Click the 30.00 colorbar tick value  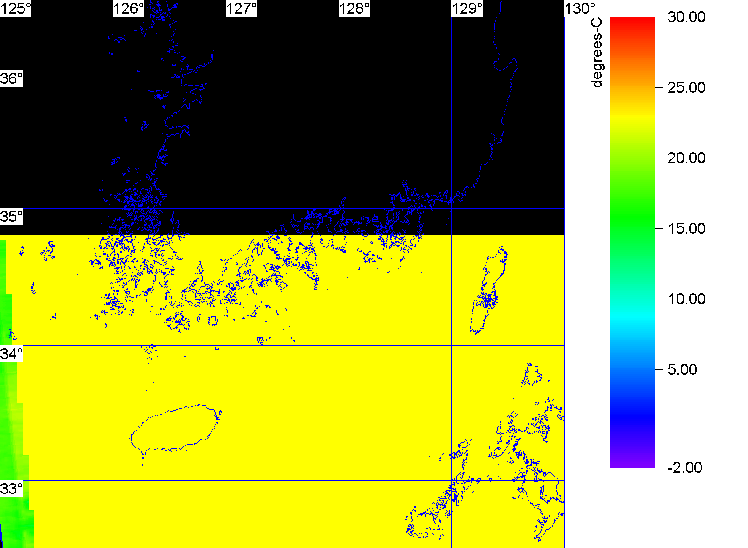(x=686, y=17)
